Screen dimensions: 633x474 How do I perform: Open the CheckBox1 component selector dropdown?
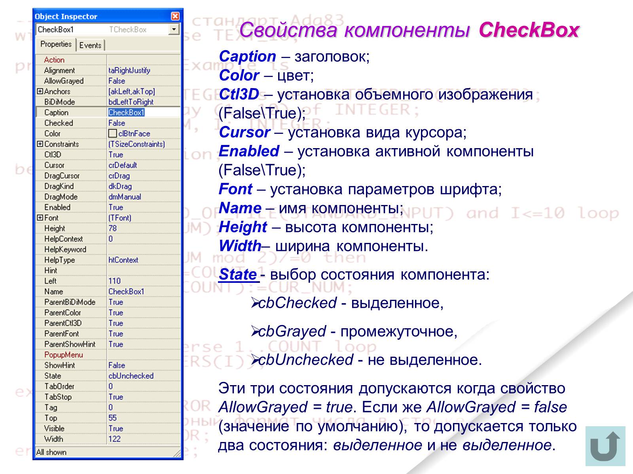click(174, 30)
